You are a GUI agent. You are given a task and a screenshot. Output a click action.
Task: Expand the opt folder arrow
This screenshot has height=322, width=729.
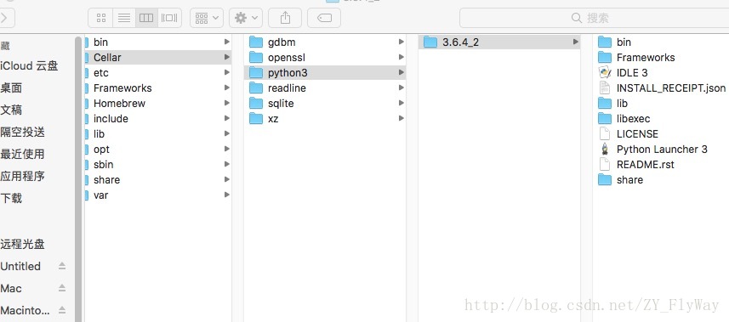coord(227,150)
